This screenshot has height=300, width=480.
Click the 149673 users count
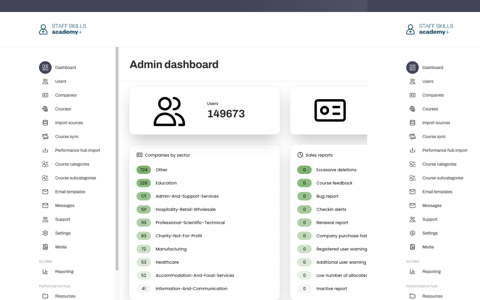[x=226, y=114]
